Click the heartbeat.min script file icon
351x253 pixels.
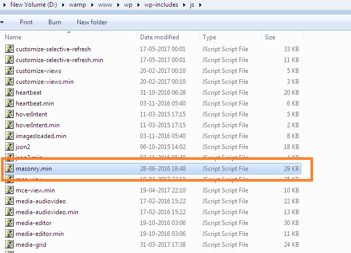9,103
